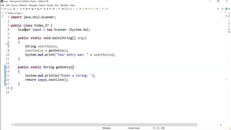
Task: Toggle Skip All Breakpoints
Action: click(17, 9)
